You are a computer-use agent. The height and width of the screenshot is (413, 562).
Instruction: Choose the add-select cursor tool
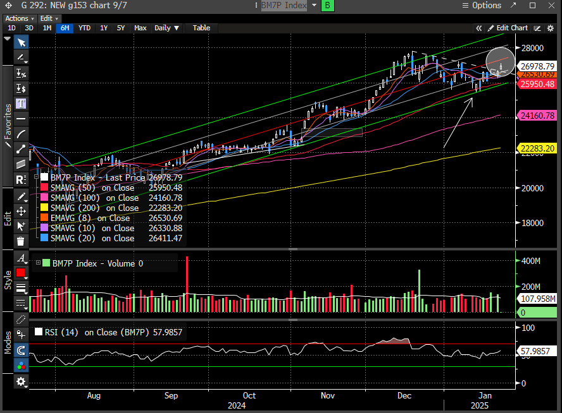[21, 226]
